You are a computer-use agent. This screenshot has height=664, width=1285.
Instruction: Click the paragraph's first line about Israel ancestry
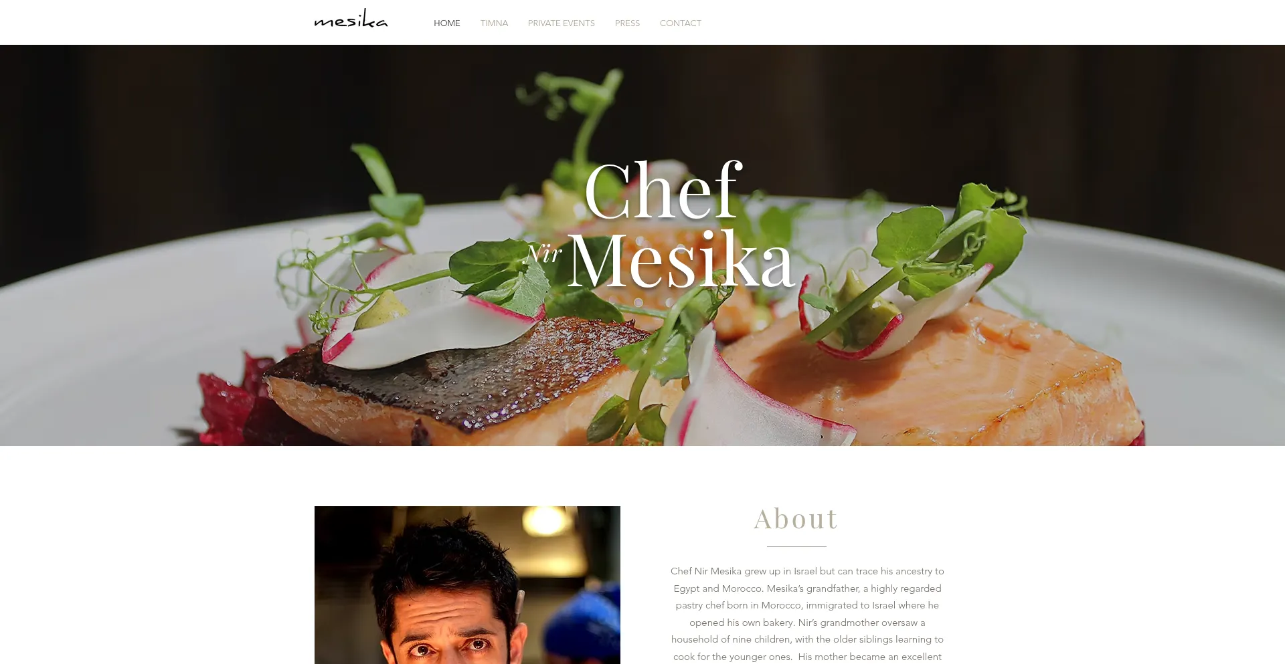807,571
